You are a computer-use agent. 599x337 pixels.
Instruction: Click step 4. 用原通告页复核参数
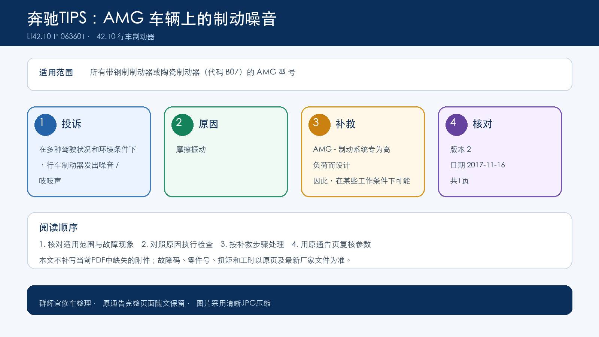pyautogui.click(x=331, y=245)
